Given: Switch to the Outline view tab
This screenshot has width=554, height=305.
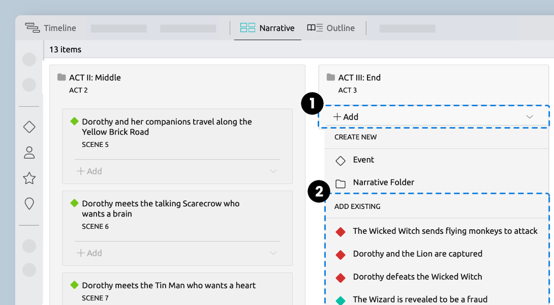Looking at the screenshot, I should pos(331,28).
